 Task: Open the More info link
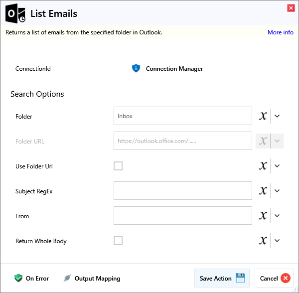click(280, 32)
